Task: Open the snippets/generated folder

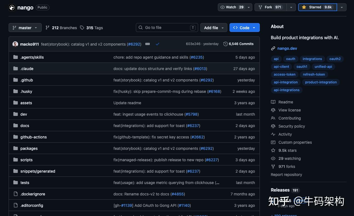Action: coord(38,171)
